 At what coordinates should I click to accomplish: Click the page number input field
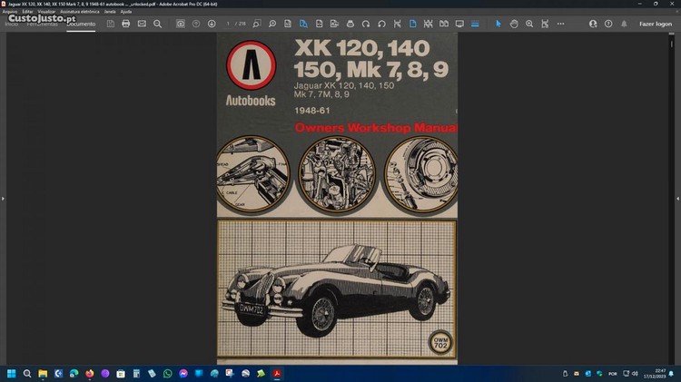pyautogui.click(x=230, y=24)
